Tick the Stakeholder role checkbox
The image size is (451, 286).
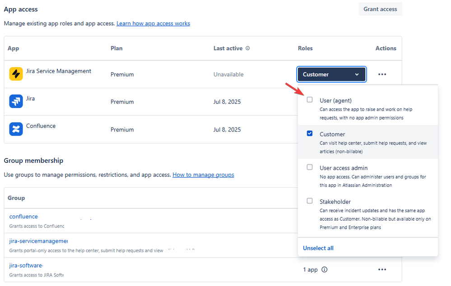310,201
